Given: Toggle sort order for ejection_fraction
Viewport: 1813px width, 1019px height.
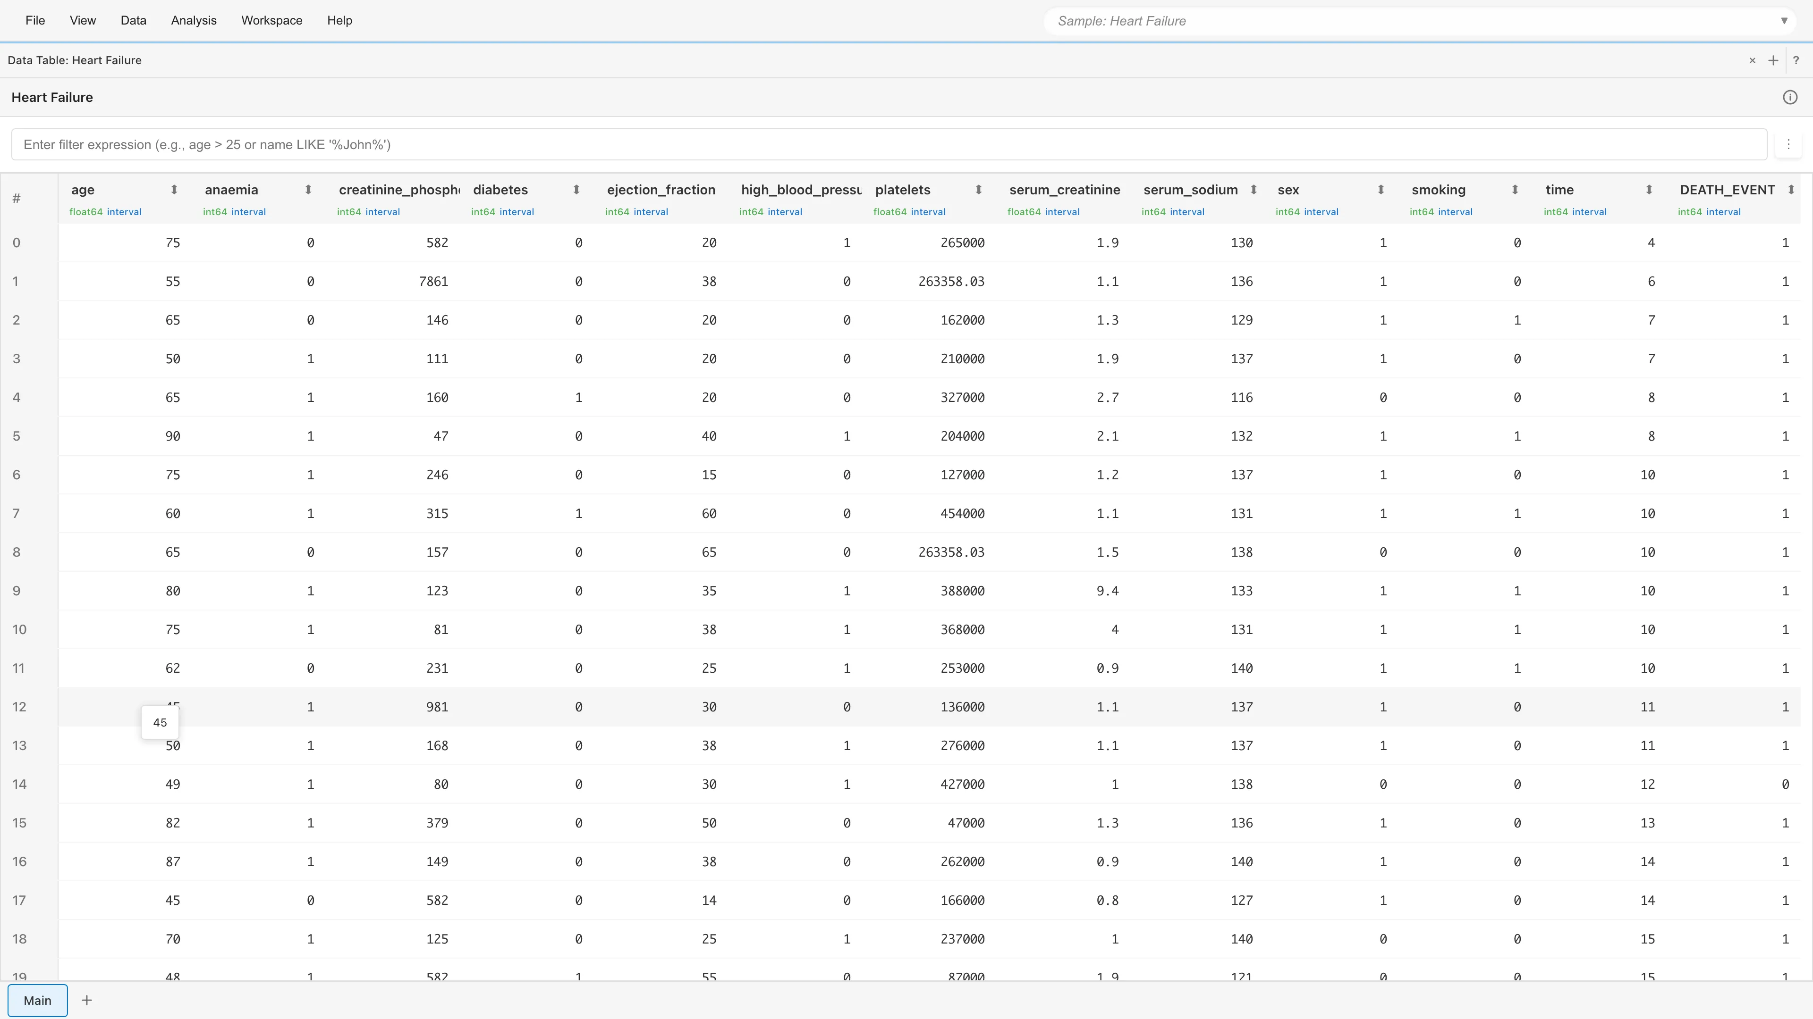Looking at the screenshot, I should click(x=660, y=190).
